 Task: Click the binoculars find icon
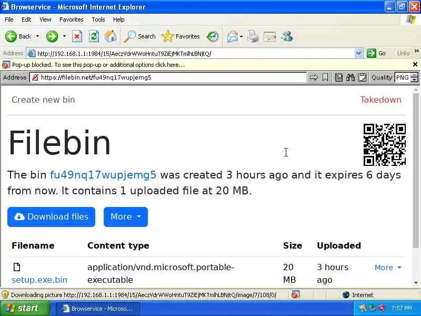pos(350,77)
